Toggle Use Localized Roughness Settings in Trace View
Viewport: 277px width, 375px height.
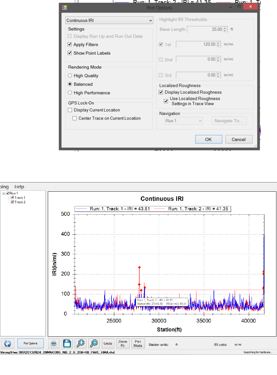pos(166,101)
